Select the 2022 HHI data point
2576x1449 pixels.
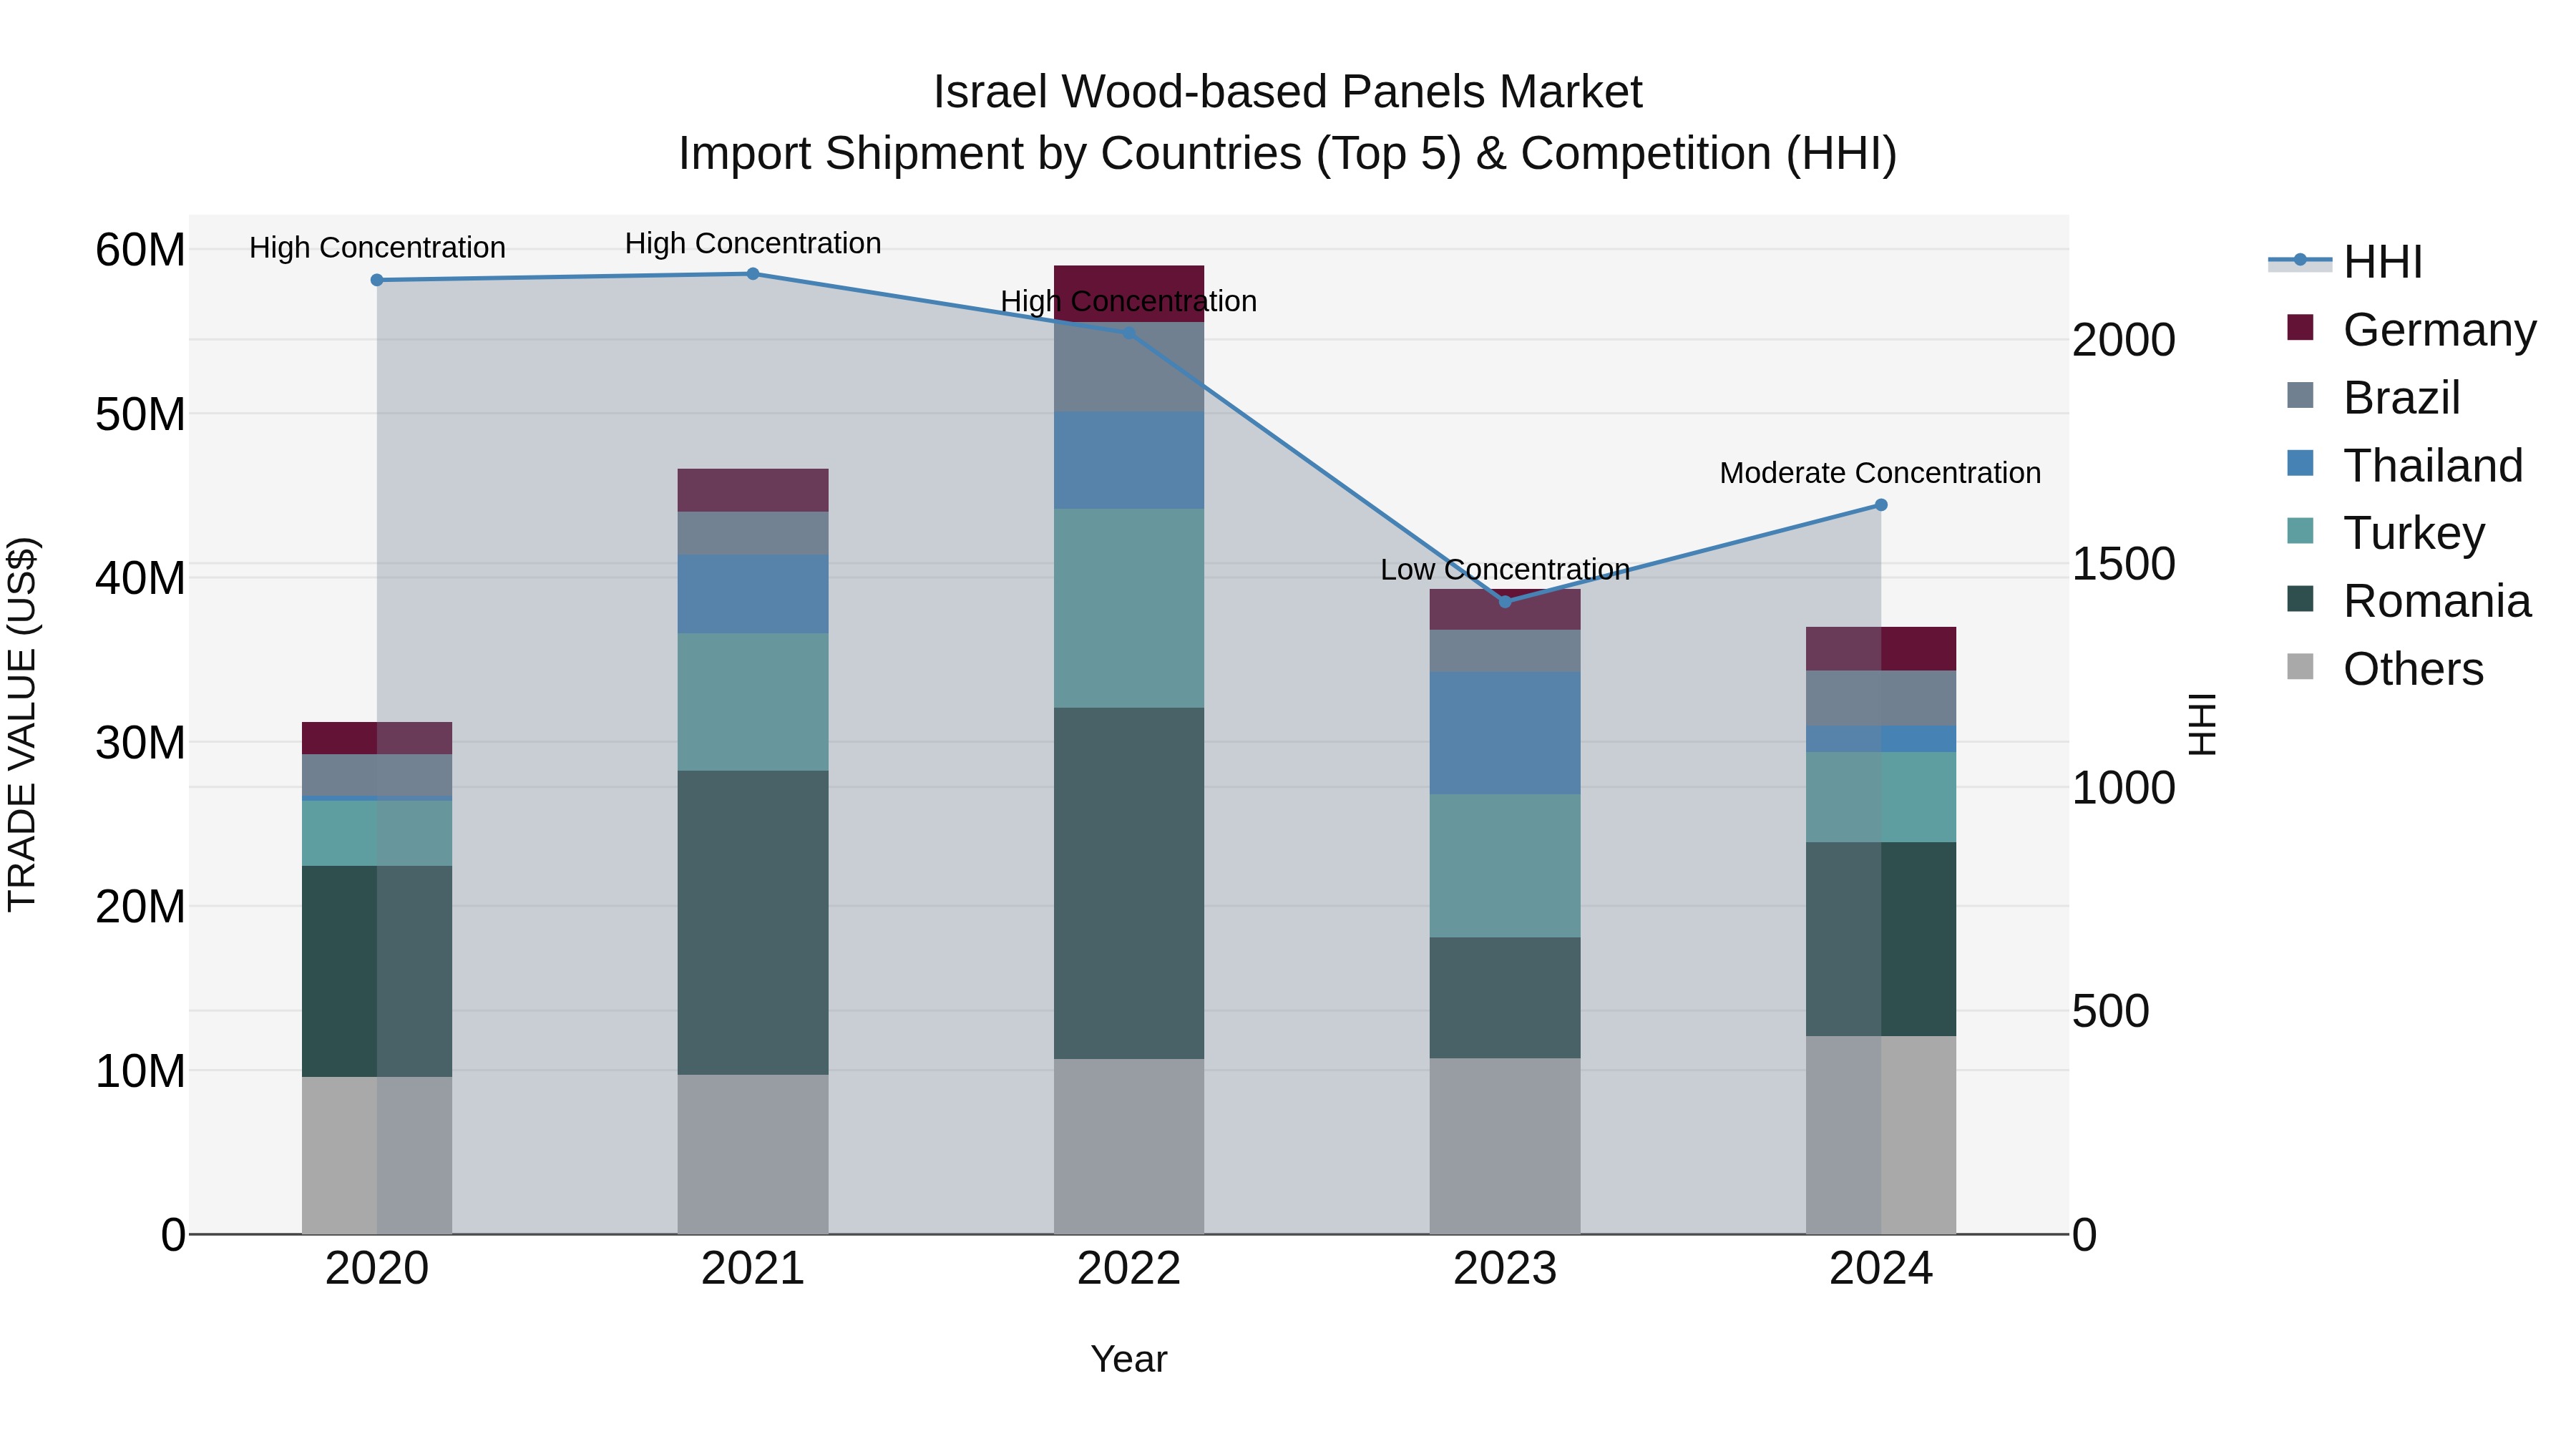1129,333
